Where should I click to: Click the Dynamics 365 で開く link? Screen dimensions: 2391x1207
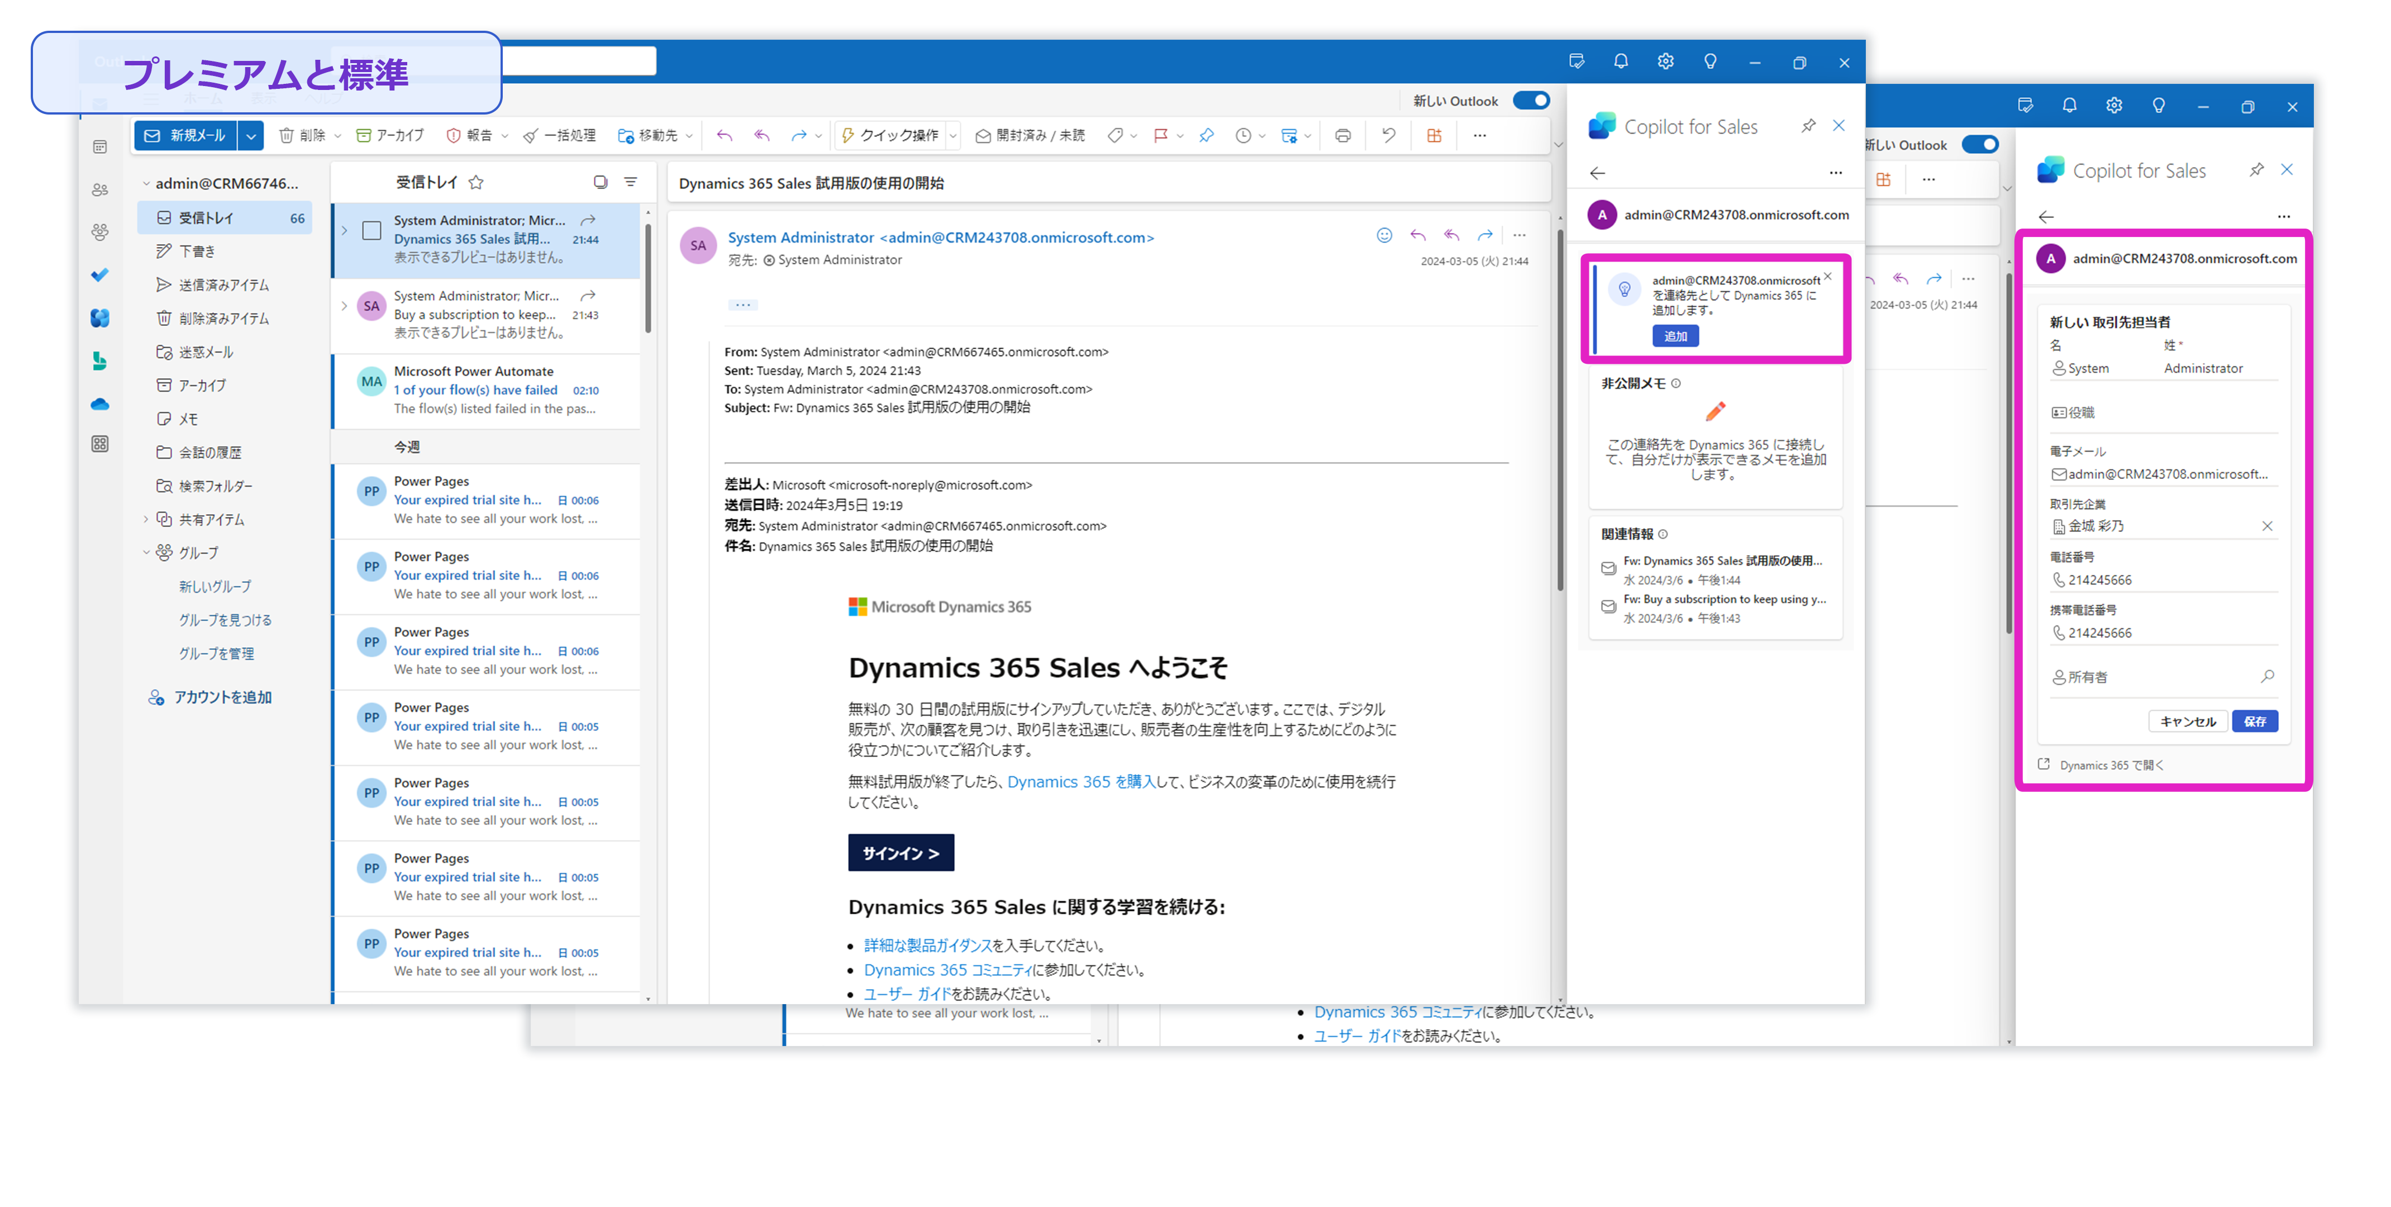pyautogui.click(x=2101, y=765)
